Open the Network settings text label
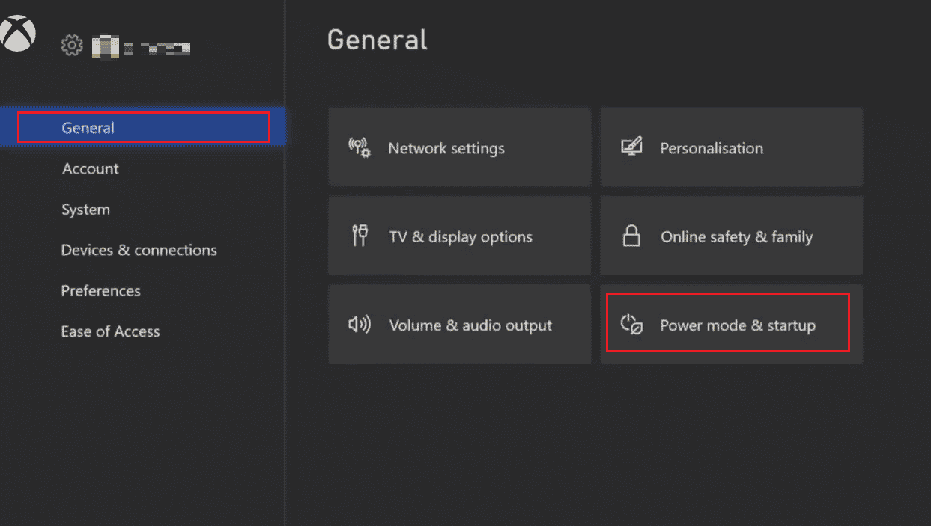The height and width of the screenshot is (526, 931). tap(446, 148)
